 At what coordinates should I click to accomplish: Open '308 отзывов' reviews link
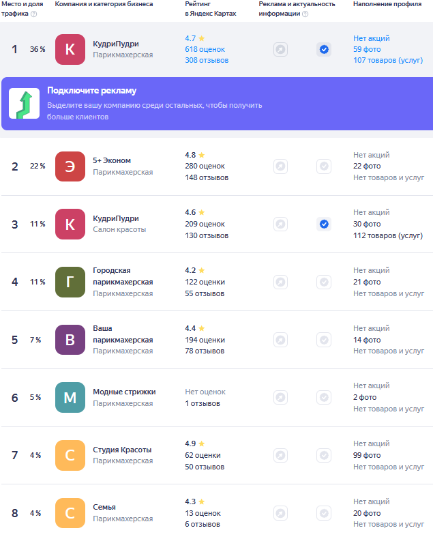tap(207, 60)
